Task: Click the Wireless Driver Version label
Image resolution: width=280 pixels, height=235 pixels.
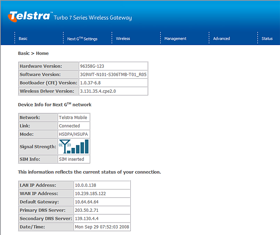Action: 47,91
